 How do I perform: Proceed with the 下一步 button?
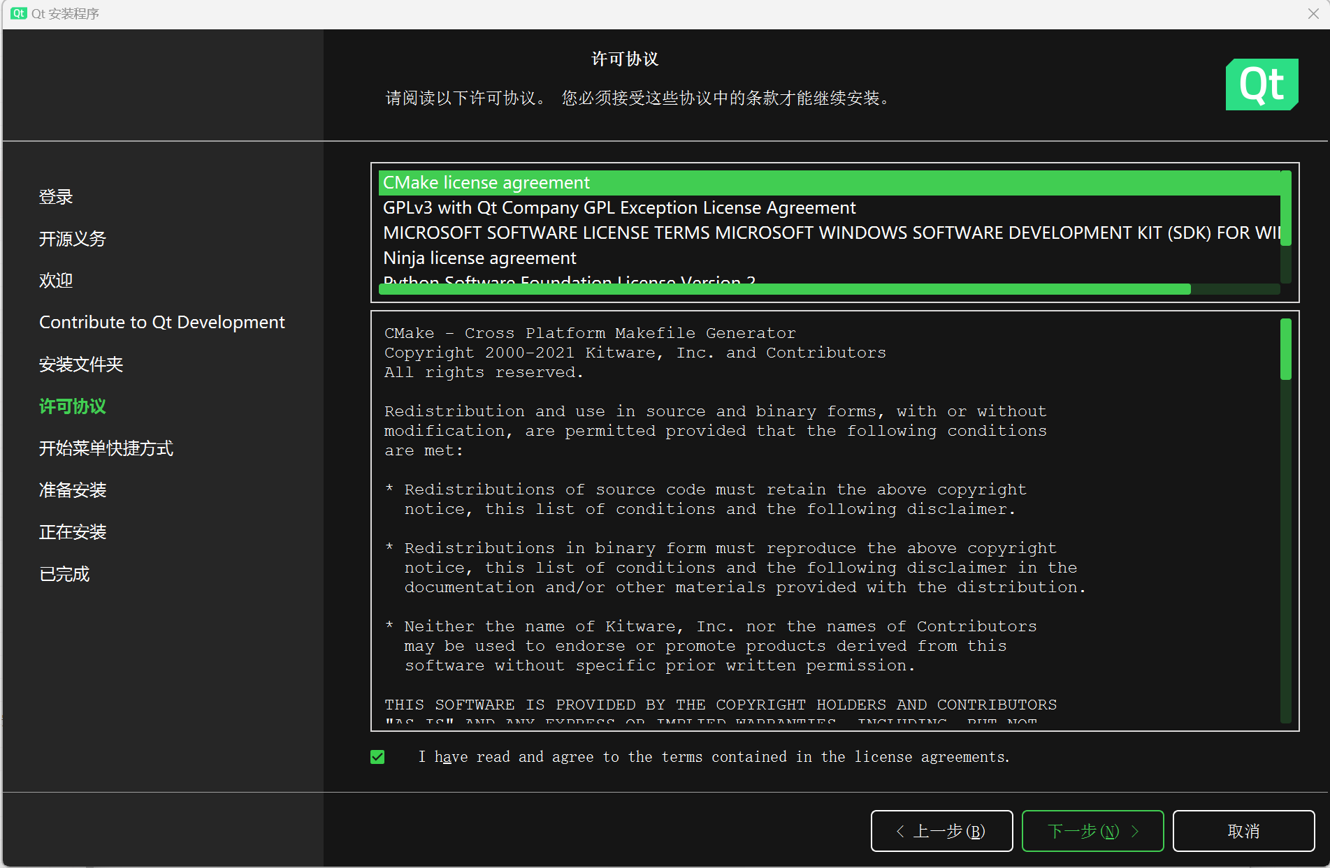pos(1092,831)
